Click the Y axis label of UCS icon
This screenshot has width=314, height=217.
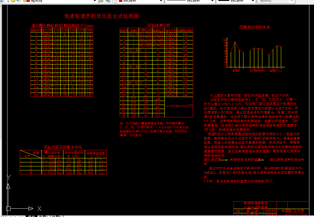click(9, 177)
